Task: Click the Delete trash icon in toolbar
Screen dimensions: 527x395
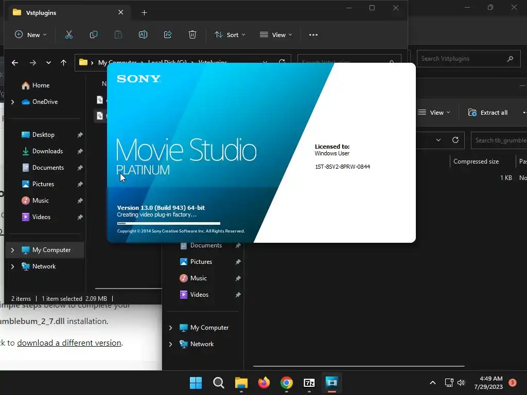Action: click(x=192, y=34)
